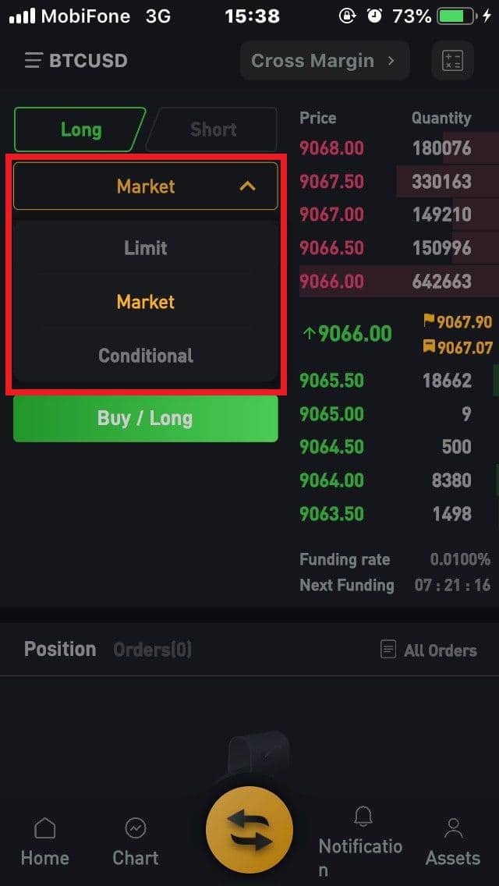Tap the central gold trade swap icon

249,829
